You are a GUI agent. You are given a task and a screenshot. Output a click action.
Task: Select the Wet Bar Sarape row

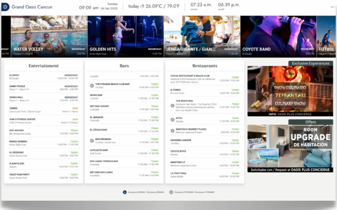[x=124, y=108]
